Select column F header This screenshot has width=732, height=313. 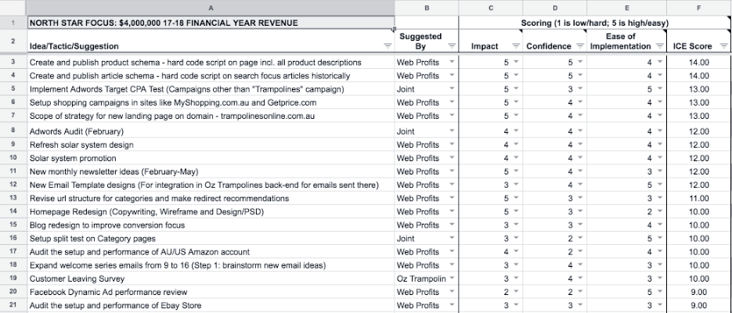pos(699,7)
